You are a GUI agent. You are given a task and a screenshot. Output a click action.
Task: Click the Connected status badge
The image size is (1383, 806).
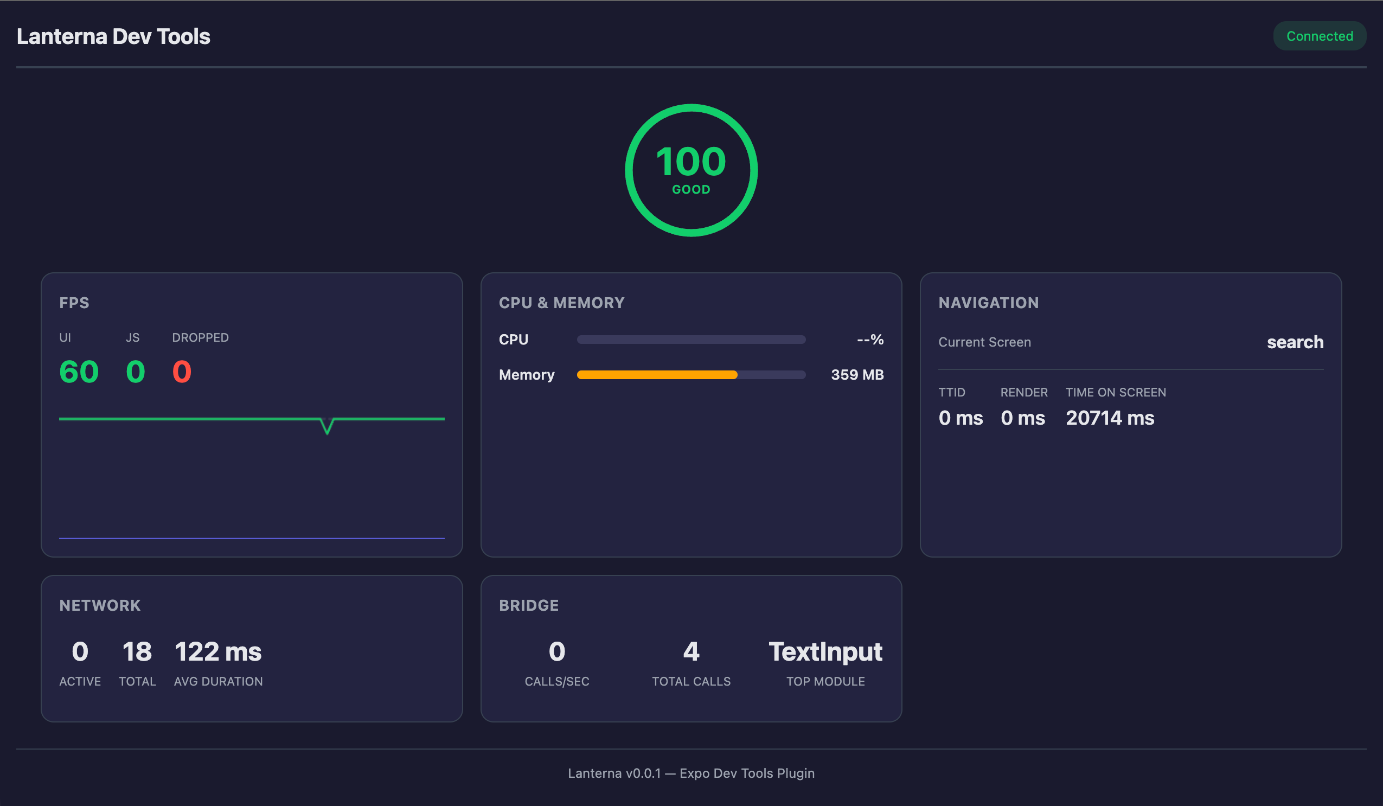[x=1319, y=36]
